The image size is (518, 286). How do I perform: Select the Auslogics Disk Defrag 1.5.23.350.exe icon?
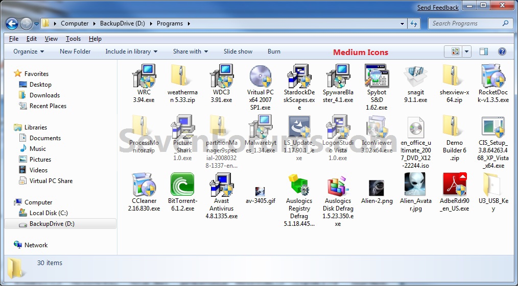[x=338, y=186]
